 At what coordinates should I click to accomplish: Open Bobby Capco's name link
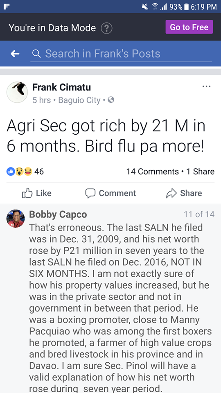click(58, 215)
